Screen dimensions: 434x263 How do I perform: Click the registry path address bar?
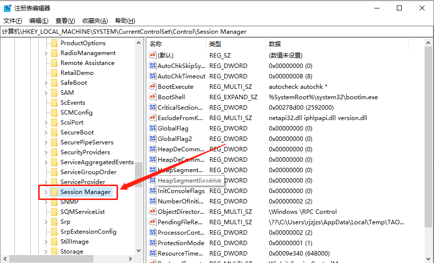pos(217,32)
